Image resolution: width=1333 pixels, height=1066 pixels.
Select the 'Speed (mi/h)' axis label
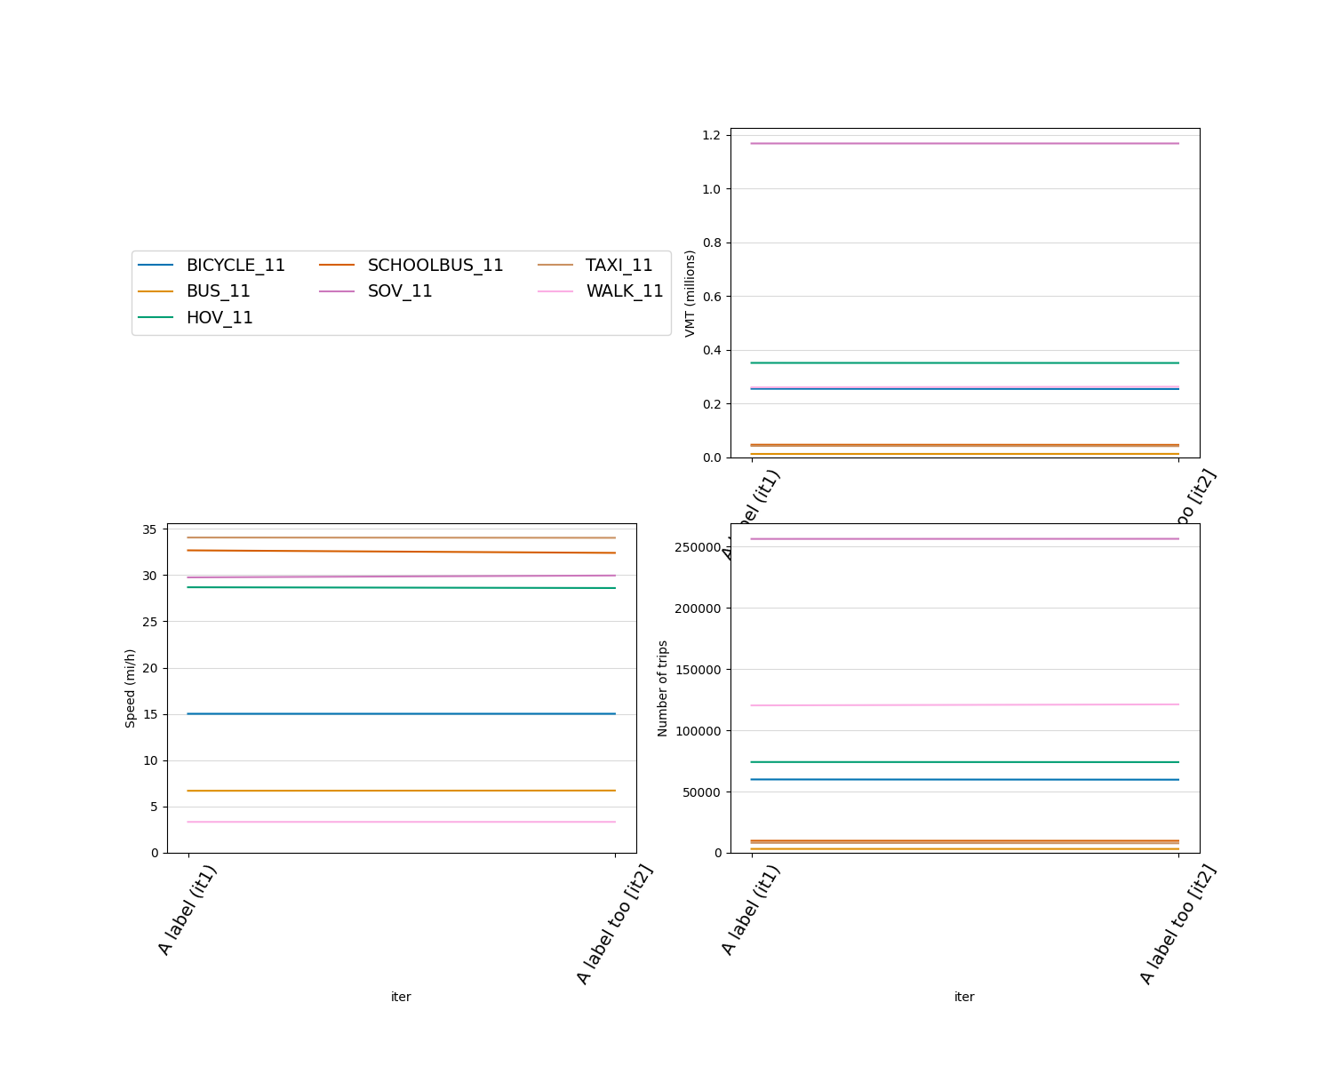pyautogui.click(x=130, y=688)
